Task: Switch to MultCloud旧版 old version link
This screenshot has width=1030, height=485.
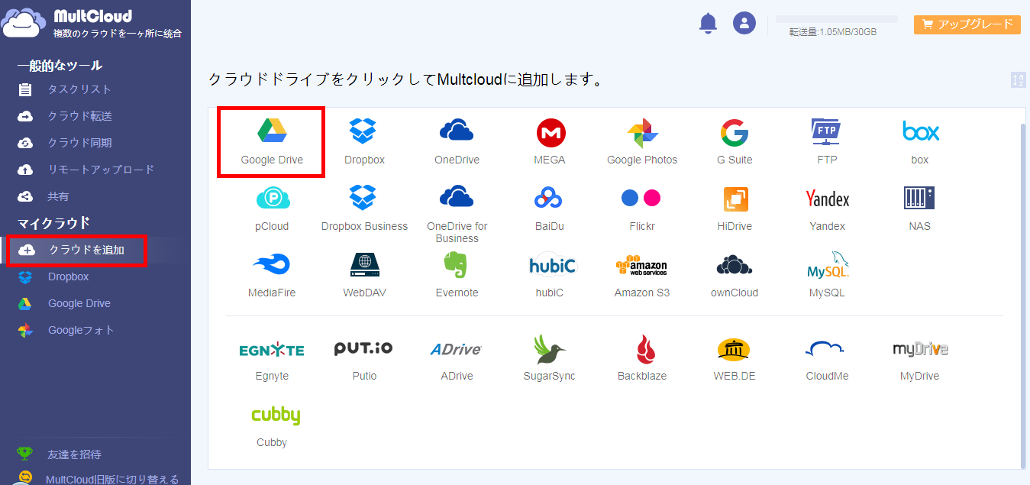Action: [111, 479]
